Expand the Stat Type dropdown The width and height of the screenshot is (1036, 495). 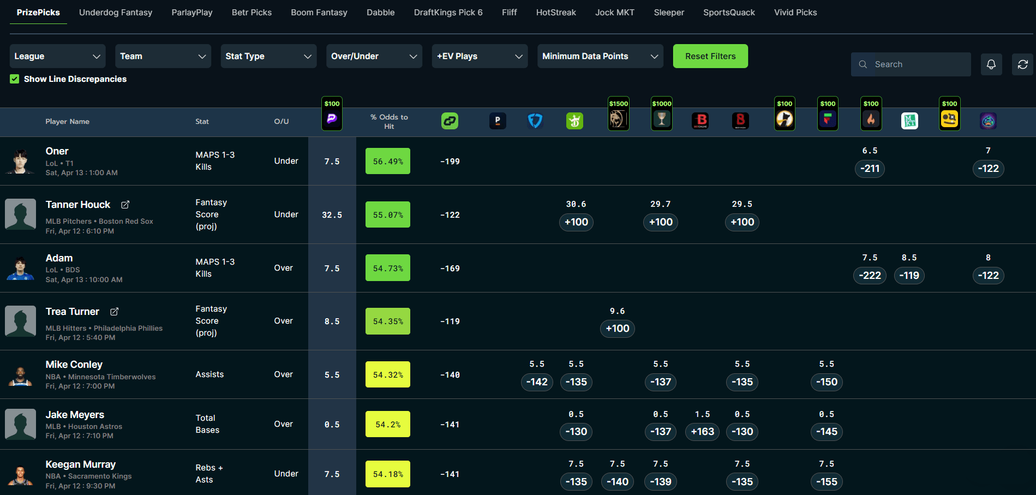point(268,56)
